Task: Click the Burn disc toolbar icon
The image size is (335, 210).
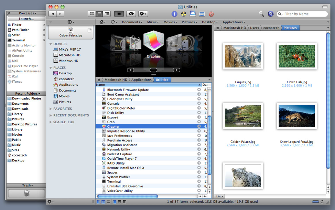Action: point(184,14)
